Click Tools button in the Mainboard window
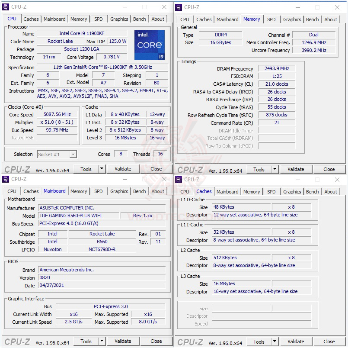 pyautogui.click(x=86, y=342)
